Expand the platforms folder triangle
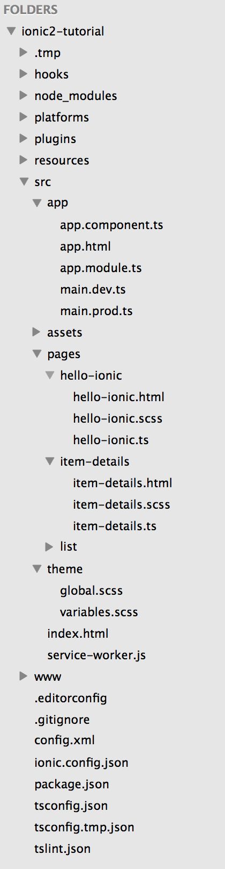This screenshot has height=869, width=225. pos(23,117)
